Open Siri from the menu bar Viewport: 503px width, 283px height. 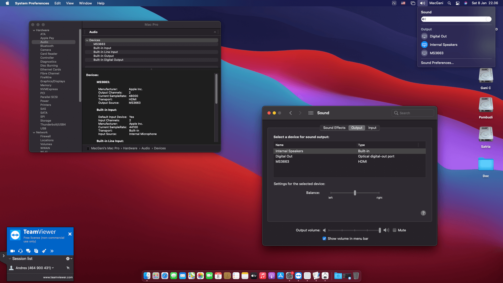pos(466,3)
